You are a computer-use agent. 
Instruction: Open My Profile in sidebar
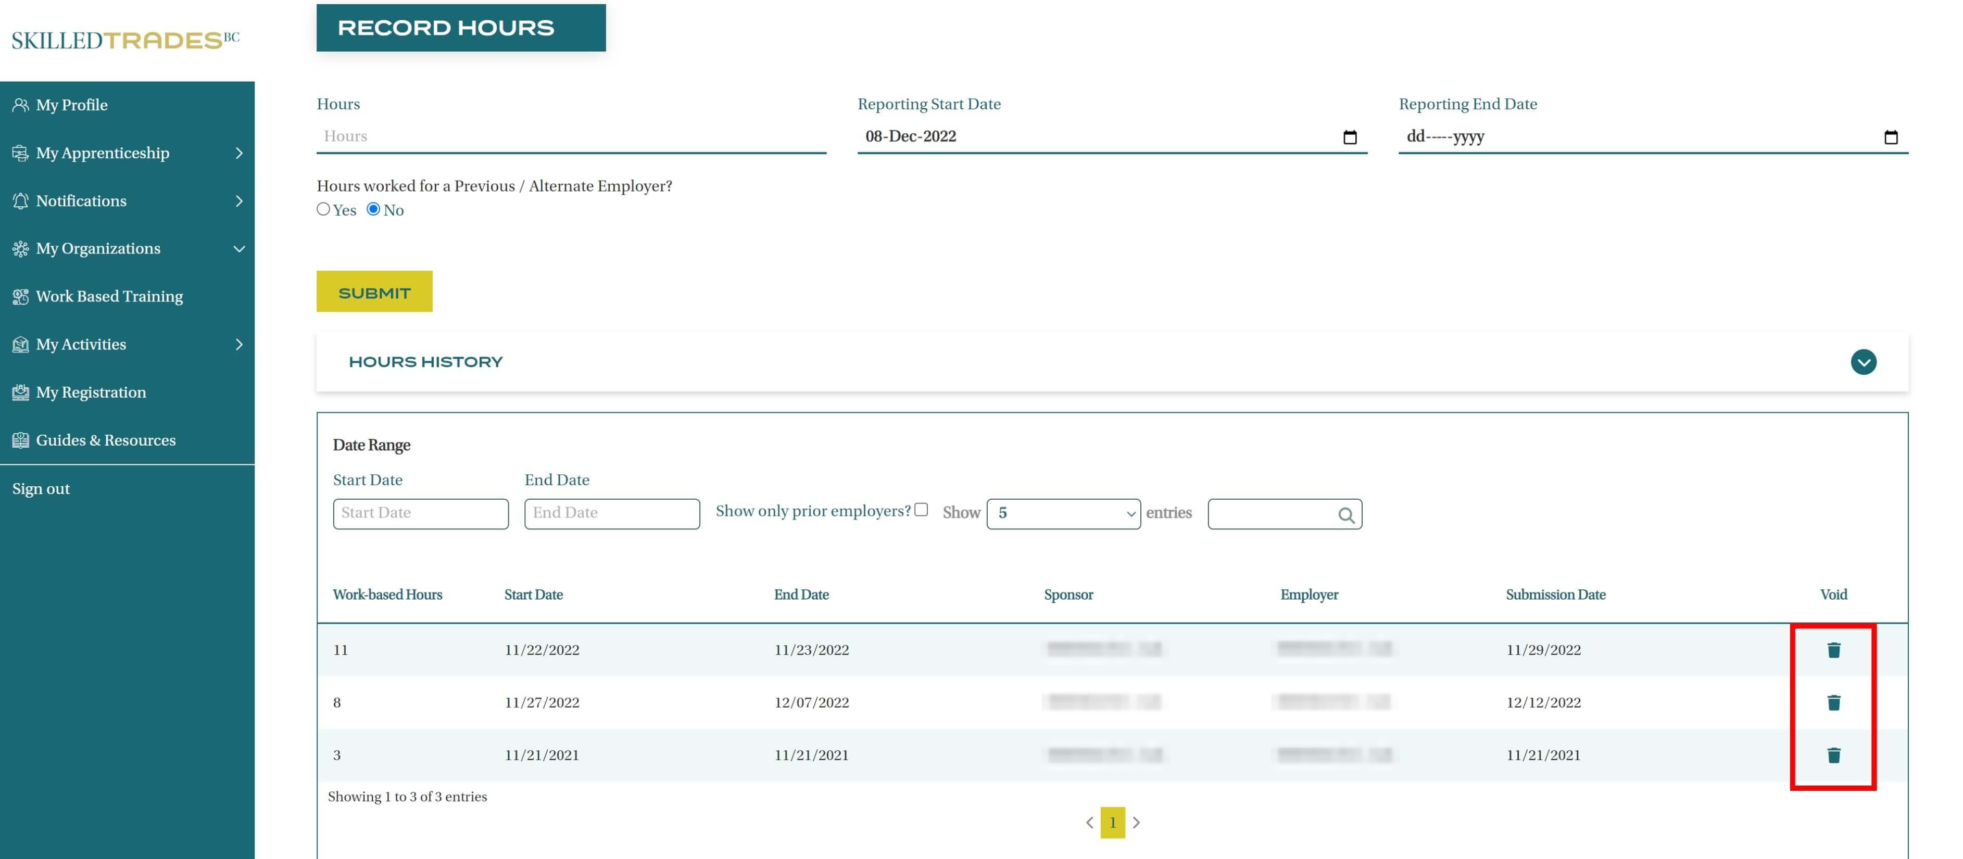pos(72,105)
